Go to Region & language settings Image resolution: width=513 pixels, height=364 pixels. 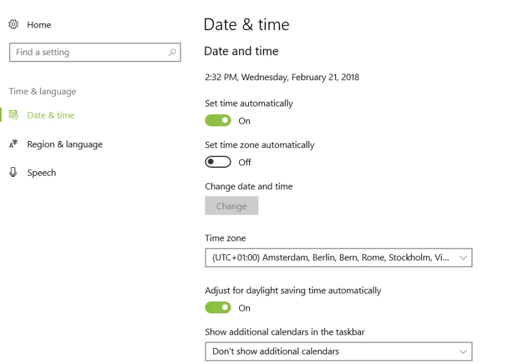pyautogui.click(x=65, y=144)
